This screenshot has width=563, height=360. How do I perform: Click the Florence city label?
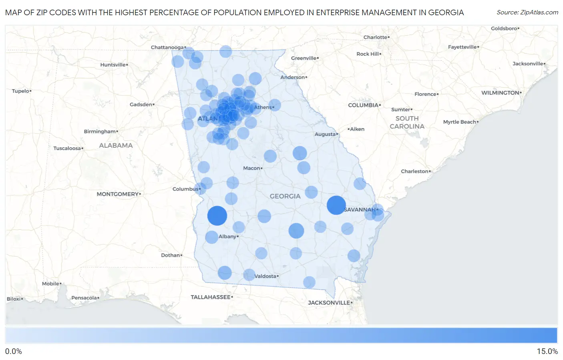click(426, 95)
